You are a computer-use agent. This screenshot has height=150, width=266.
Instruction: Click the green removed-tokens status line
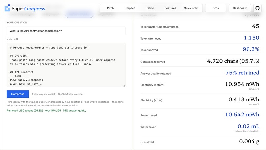pyautogui.click(x=46, y=111)
